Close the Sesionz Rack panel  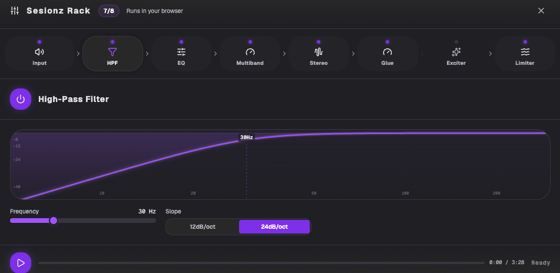[541, 11]
